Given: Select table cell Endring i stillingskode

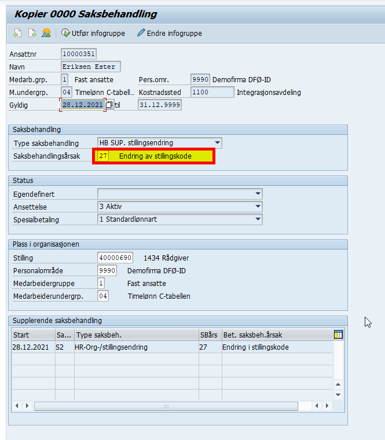Looking at the screenshot, I should (x=277, y=347).
